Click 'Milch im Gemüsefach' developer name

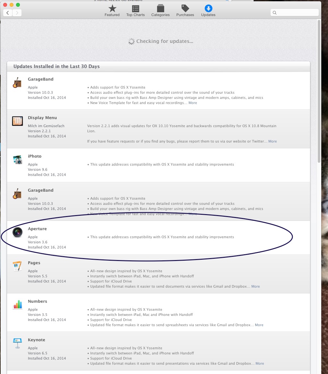46,126
